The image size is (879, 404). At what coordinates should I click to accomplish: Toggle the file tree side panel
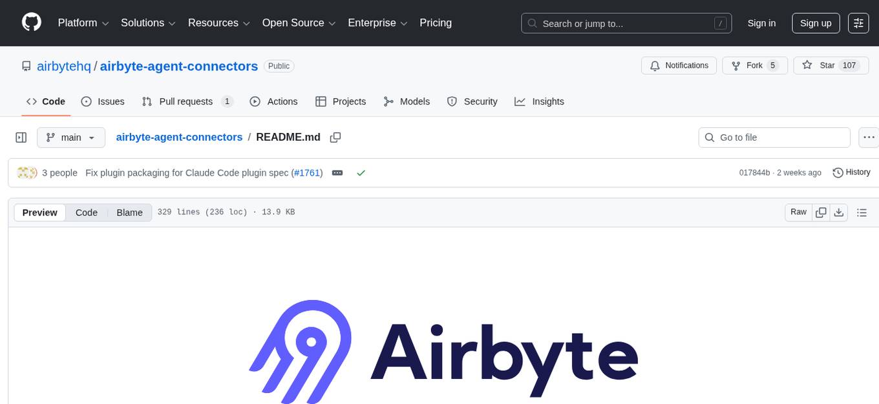21,137
